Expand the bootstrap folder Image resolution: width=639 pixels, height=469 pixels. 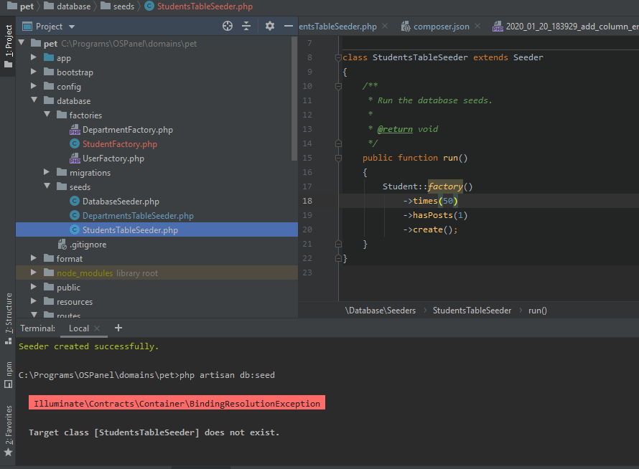coord(34,72)
